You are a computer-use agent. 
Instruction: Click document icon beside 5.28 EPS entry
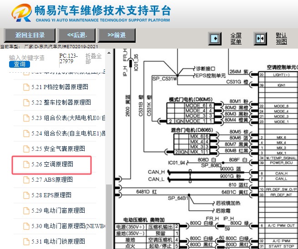(26, 195)
